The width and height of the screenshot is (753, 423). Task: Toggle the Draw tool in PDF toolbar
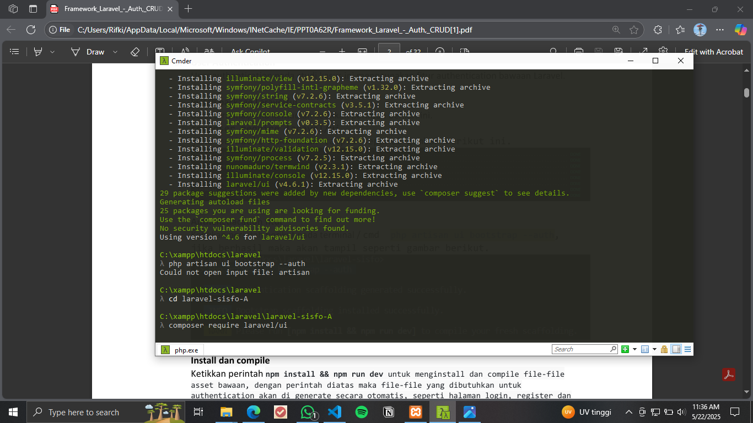[88, 52]
